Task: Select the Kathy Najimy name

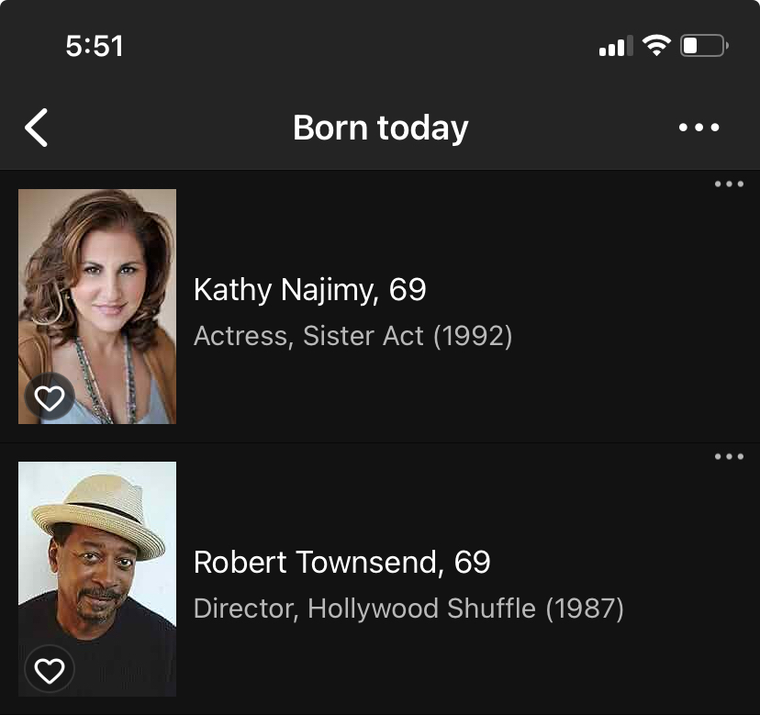Action: pyautogui.click(x=285, y=290)
